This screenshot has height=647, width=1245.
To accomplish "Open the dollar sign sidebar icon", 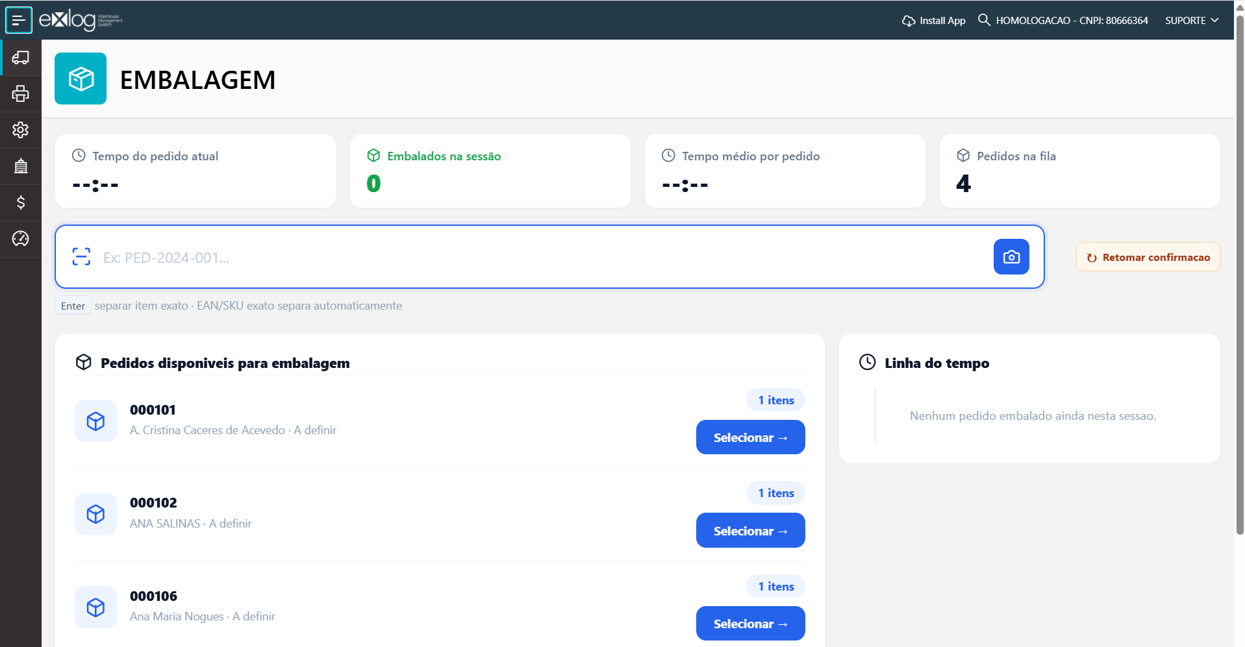I will (x=21, y=203).
